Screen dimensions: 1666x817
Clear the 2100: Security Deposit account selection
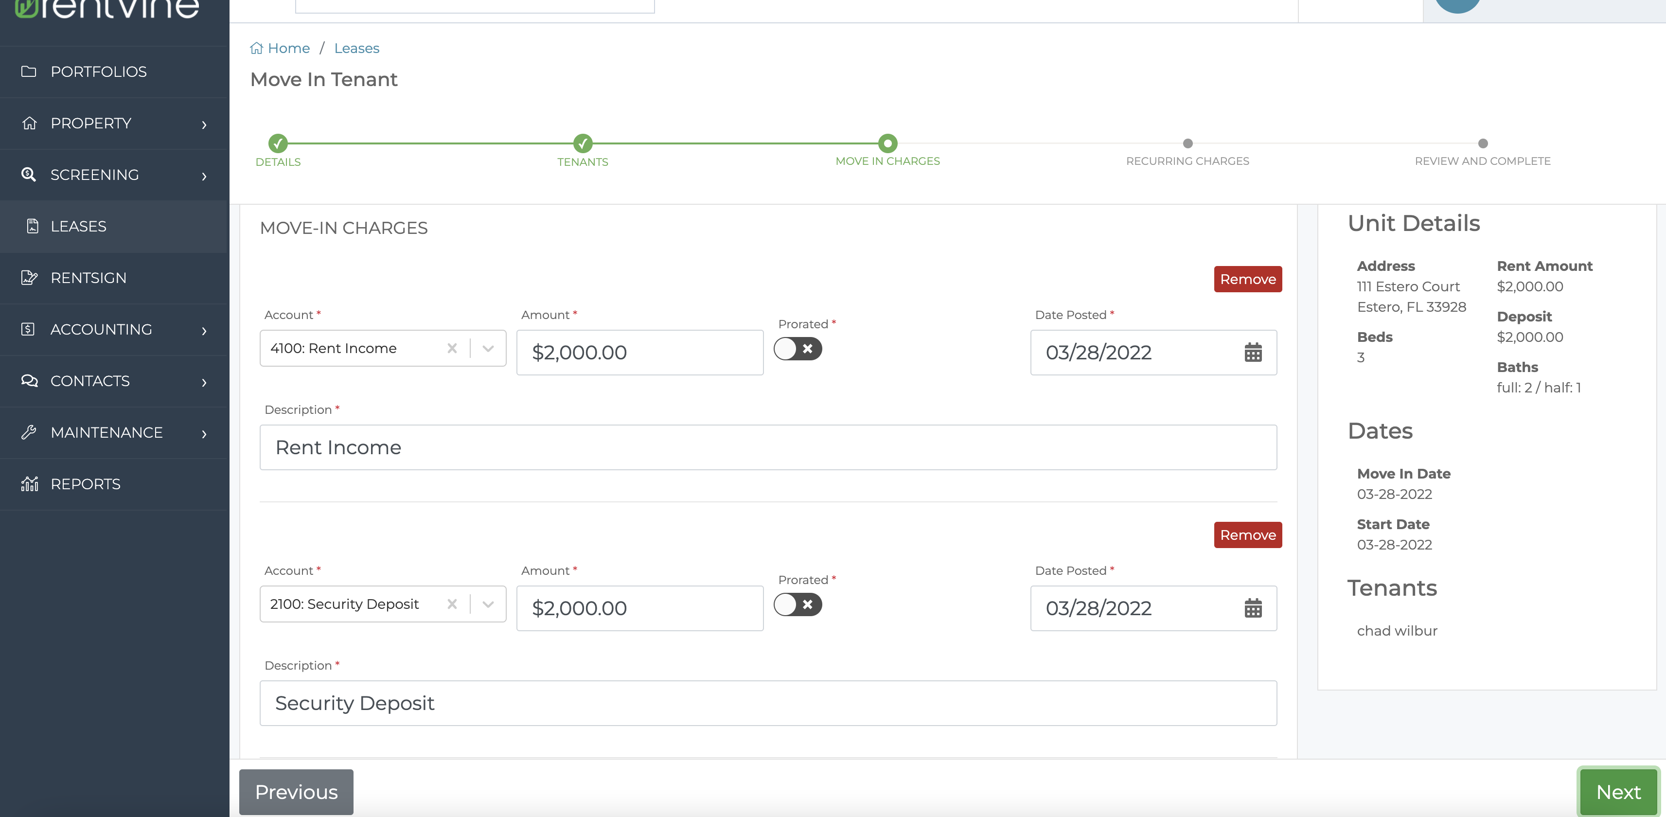[452, 604]
